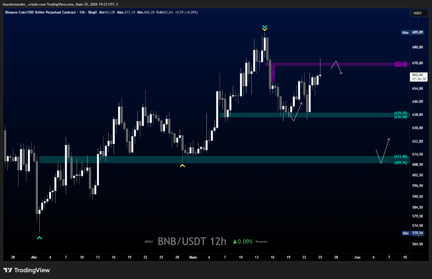Image resolution: width=432 pixels, height=279 pixels.
Task: Click the Máx 689,89 price label
Action: [413, 32]
